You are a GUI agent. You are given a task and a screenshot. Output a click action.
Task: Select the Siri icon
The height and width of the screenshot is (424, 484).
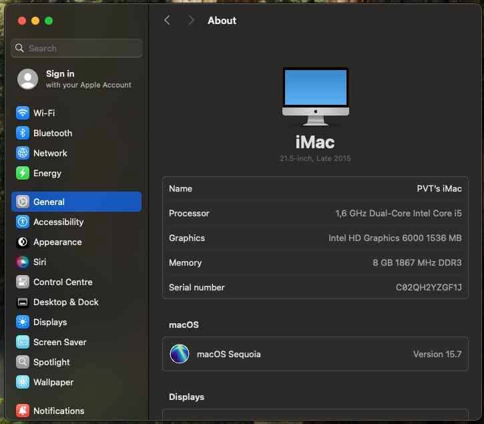pyautogui.click(x=23, y=262)
